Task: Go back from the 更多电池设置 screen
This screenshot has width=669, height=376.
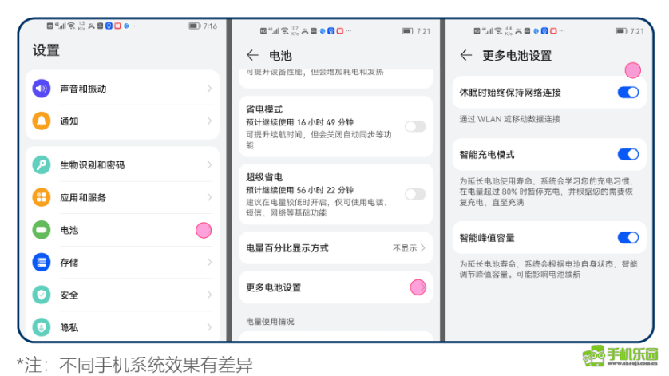Action: tap(466, 56)
